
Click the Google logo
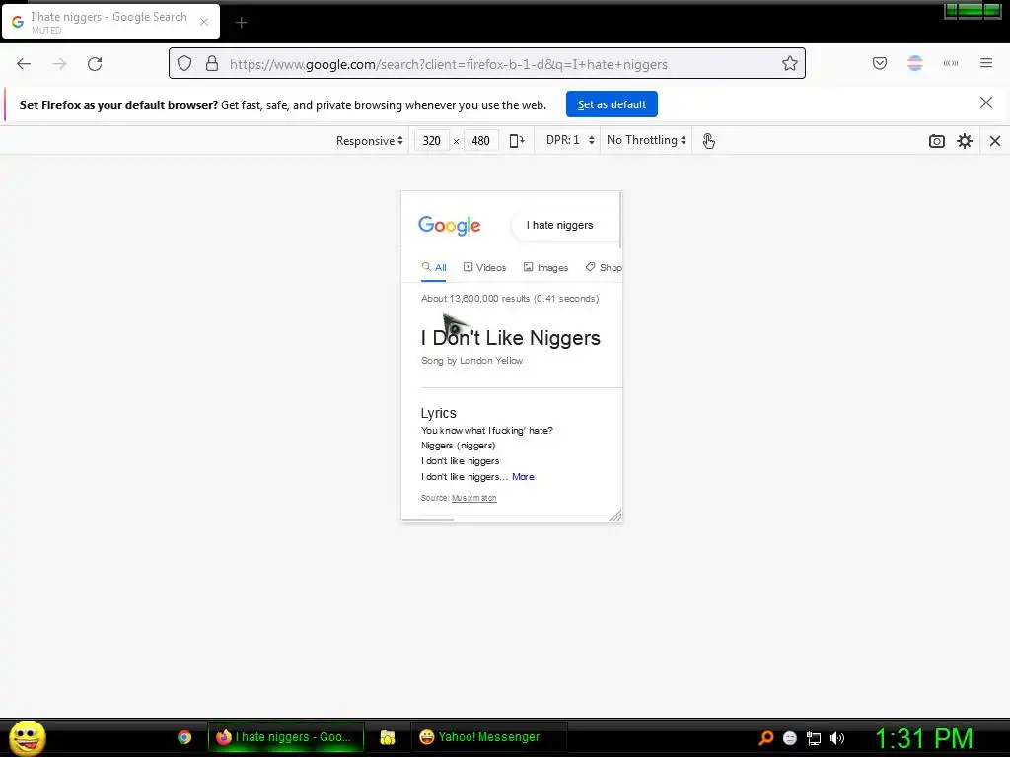coord(450,226)
